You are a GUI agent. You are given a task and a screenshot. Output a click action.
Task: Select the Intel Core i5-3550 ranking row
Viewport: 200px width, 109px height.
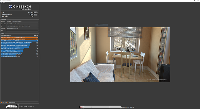(20, 50)
